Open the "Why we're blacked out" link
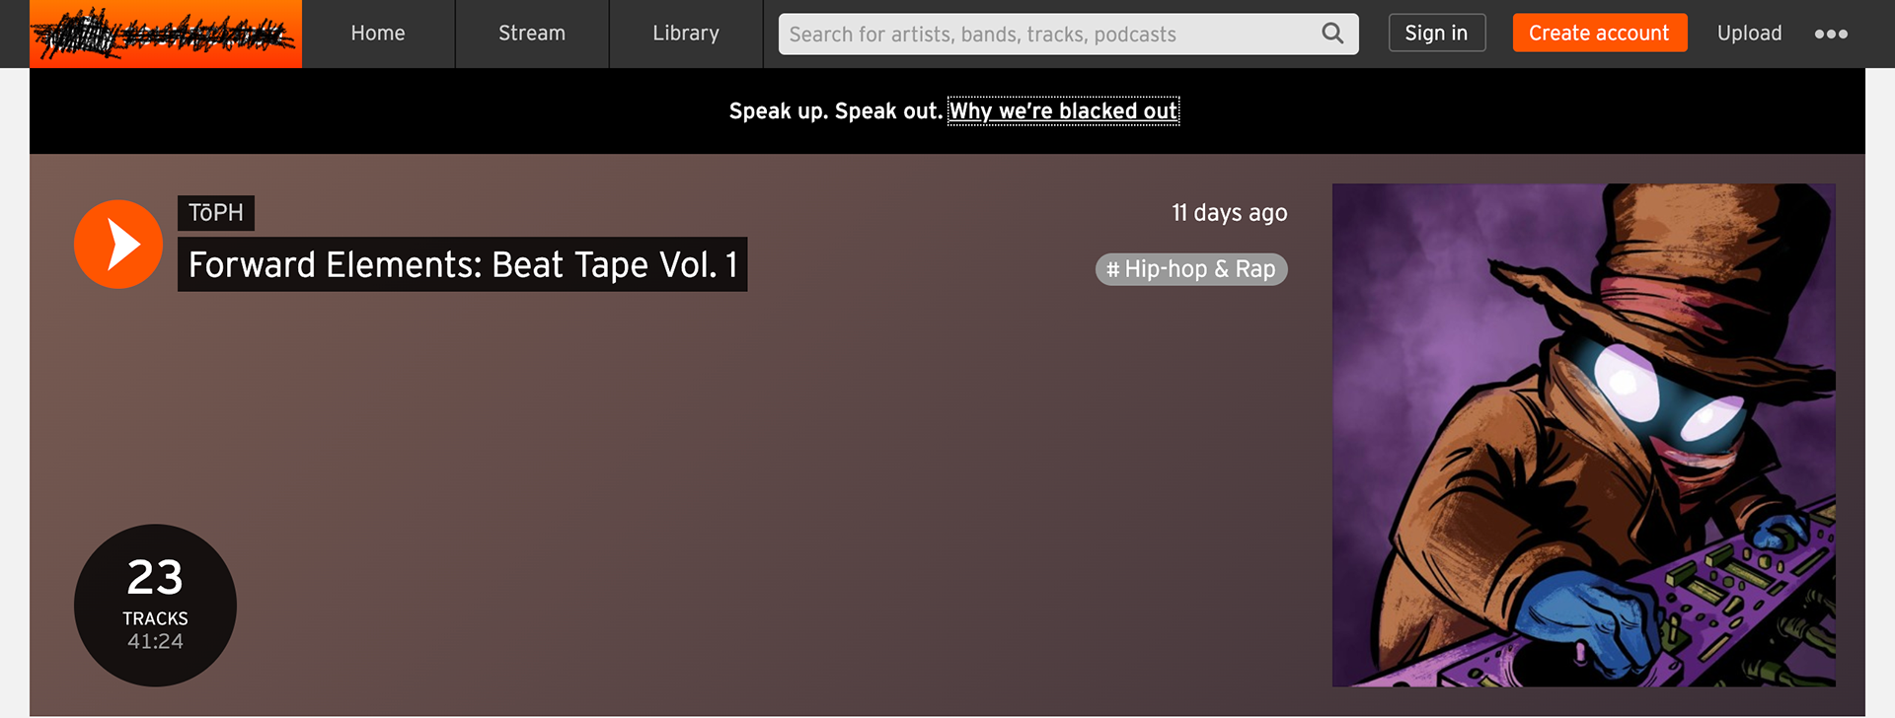The width and height of the screenshot is (1895, 718). [x=1064, y=111]
